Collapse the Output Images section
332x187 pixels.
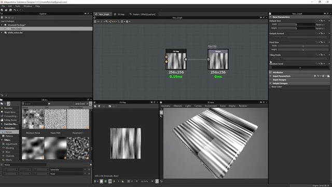[270, 83]
